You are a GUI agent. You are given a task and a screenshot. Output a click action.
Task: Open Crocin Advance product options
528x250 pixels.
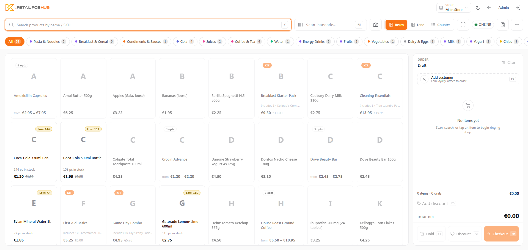182,152
